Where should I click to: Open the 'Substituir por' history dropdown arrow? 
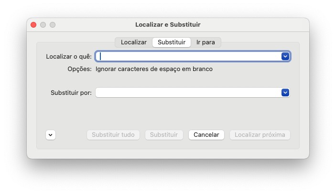pos(285,92)
